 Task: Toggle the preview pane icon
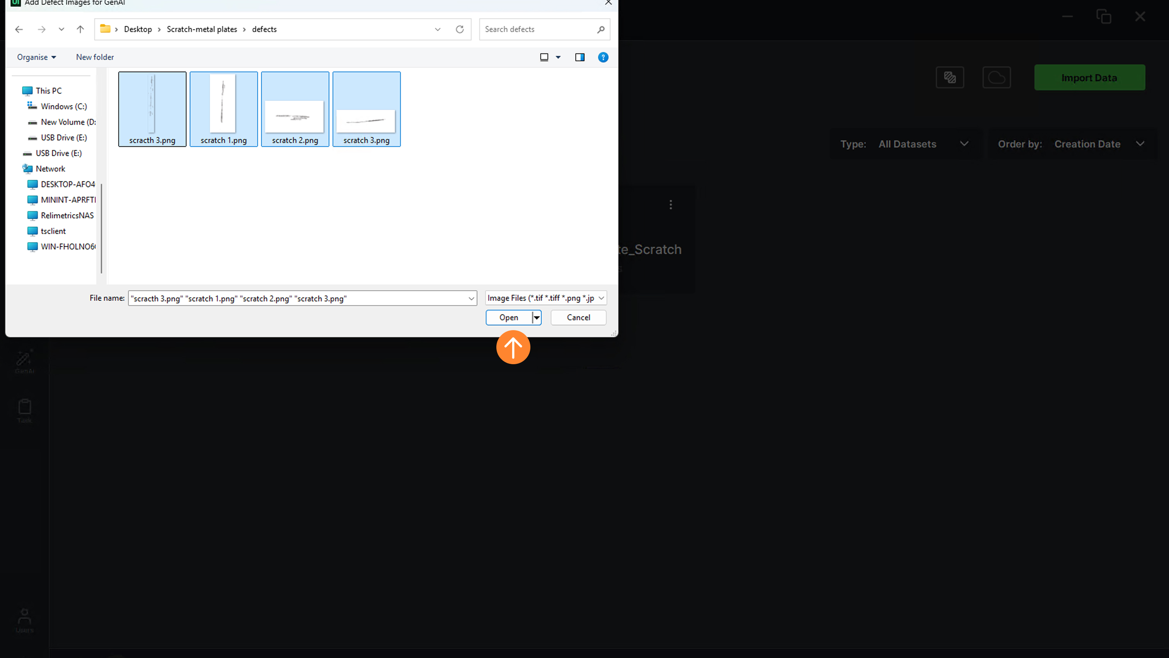(579, 57)
